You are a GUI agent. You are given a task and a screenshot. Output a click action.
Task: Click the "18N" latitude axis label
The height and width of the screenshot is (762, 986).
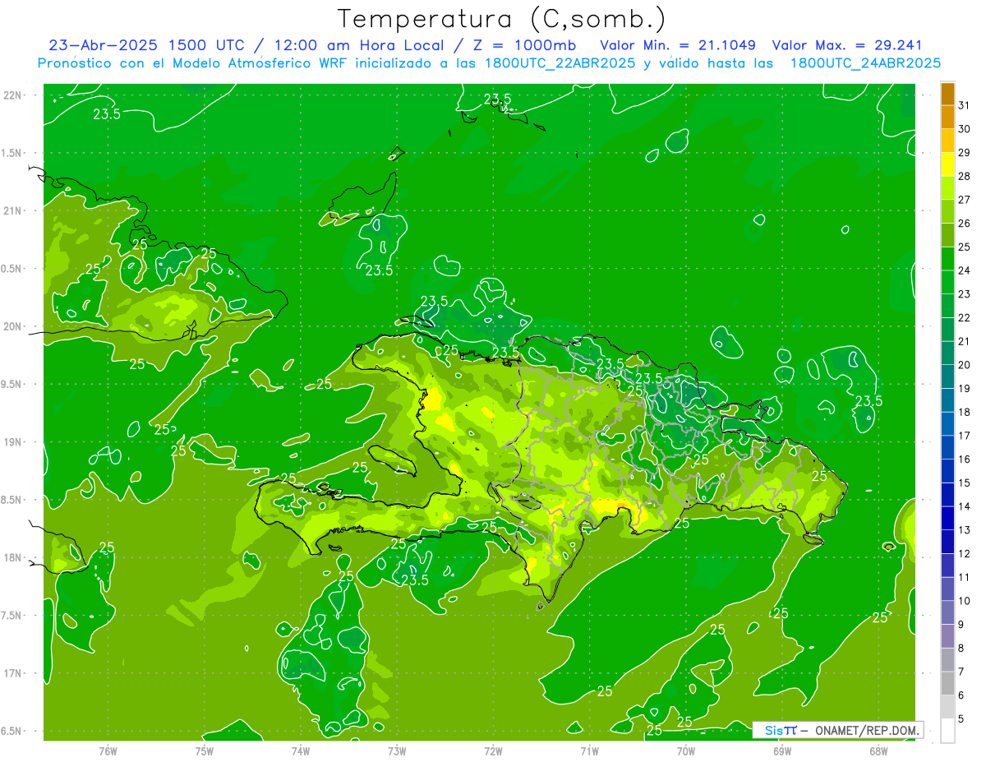tap(14, 557)
